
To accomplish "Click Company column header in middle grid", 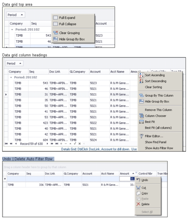I will click(18, 72).
